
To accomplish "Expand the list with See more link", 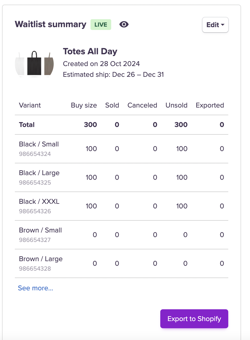I will coord(36,288).
